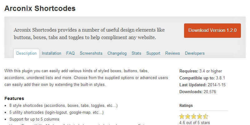The height and width of the screenshot is (125, 250).
Task: Click the Features heading
Action: (14, 98)
